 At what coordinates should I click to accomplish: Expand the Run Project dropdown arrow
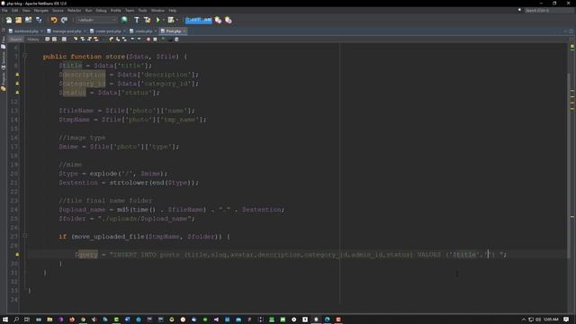tap(163, 20)
